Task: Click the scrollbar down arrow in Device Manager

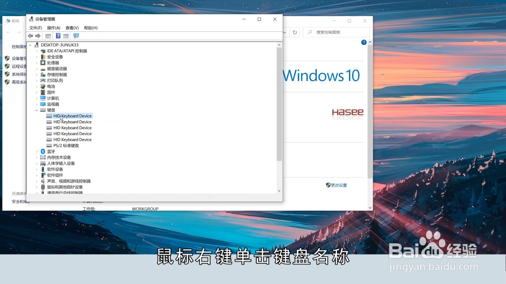Action: [279, 191]
